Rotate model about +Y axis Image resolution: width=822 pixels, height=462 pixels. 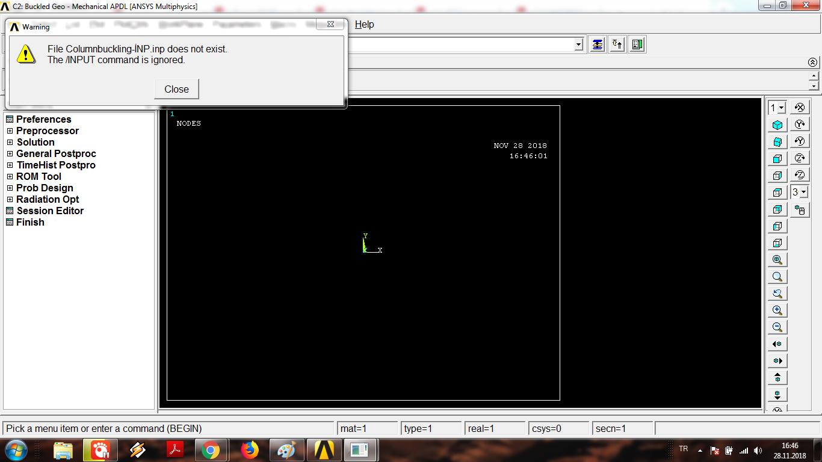tap(800, 141)
